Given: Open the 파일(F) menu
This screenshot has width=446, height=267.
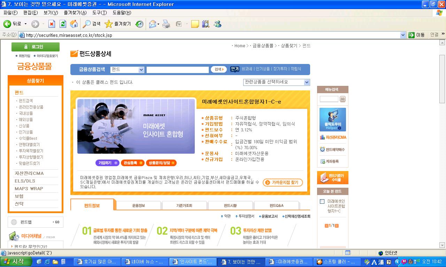Looking at the screenshot, I should [x=10, y=13].
